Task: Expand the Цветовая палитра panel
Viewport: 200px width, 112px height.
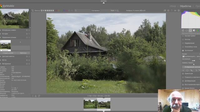Action: (8, 56)
